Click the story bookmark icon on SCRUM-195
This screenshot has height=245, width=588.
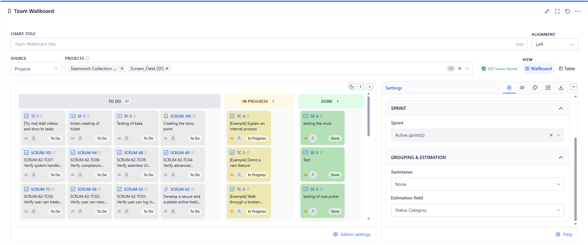pyautogui.click(x=166, y=116)
